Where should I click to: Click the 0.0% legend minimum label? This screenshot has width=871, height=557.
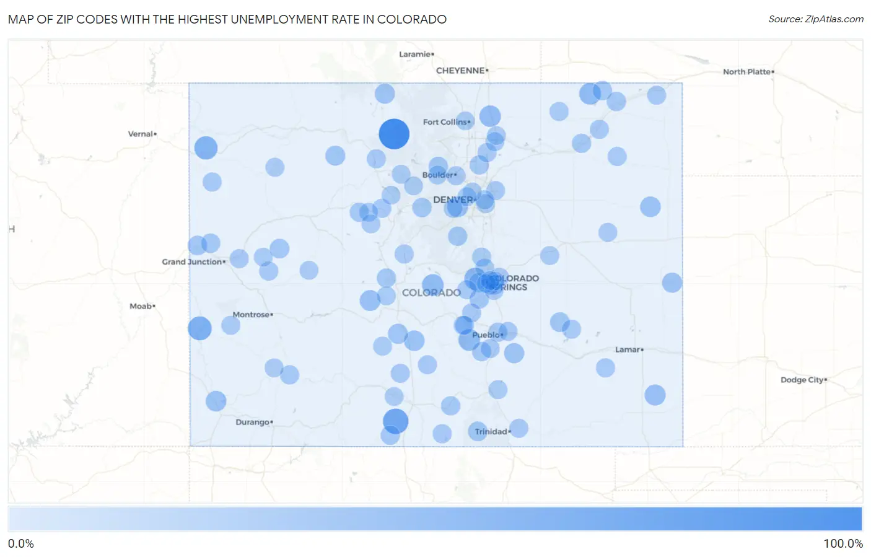[x=21, y=543]
